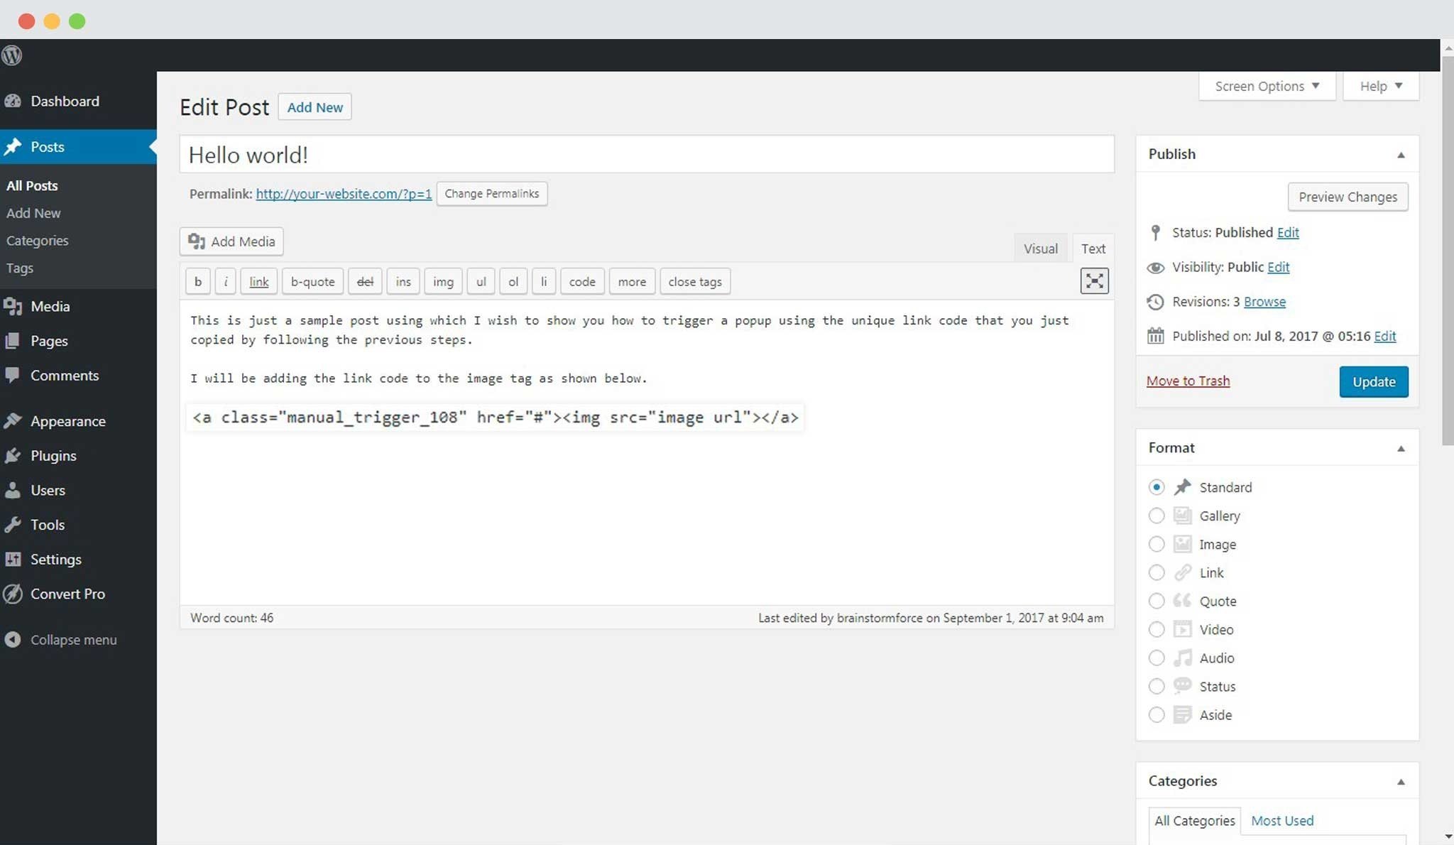Click the Gallery format icon

tap(1182, 516)
